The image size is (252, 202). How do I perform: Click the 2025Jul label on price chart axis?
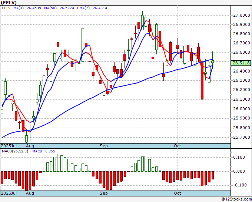click(9, 146)
